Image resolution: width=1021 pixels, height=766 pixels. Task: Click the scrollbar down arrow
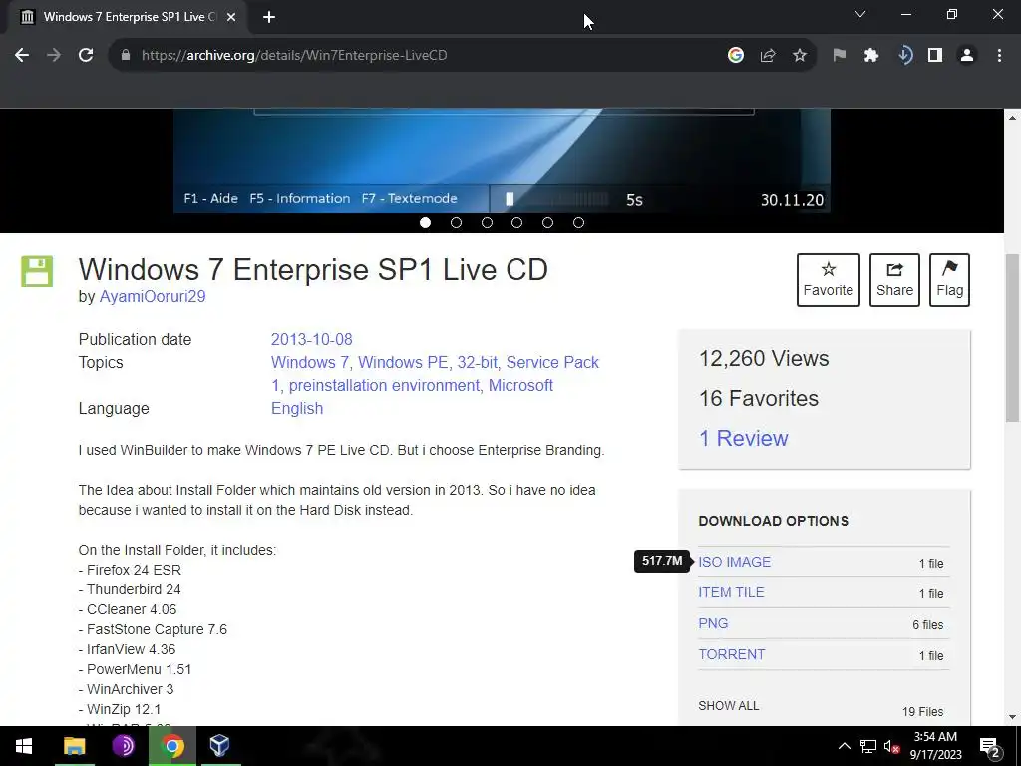click(x=1012, y=717)
